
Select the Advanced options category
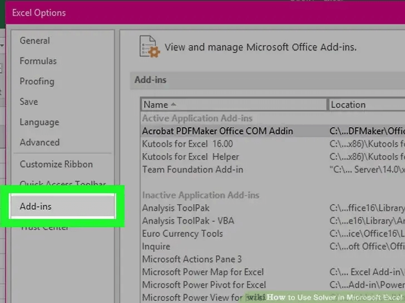click(39, 142)
